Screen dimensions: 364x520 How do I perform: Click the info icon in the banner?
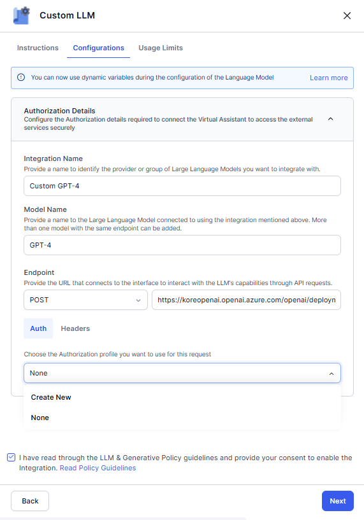pyautogui.click(x=21, y=77)
